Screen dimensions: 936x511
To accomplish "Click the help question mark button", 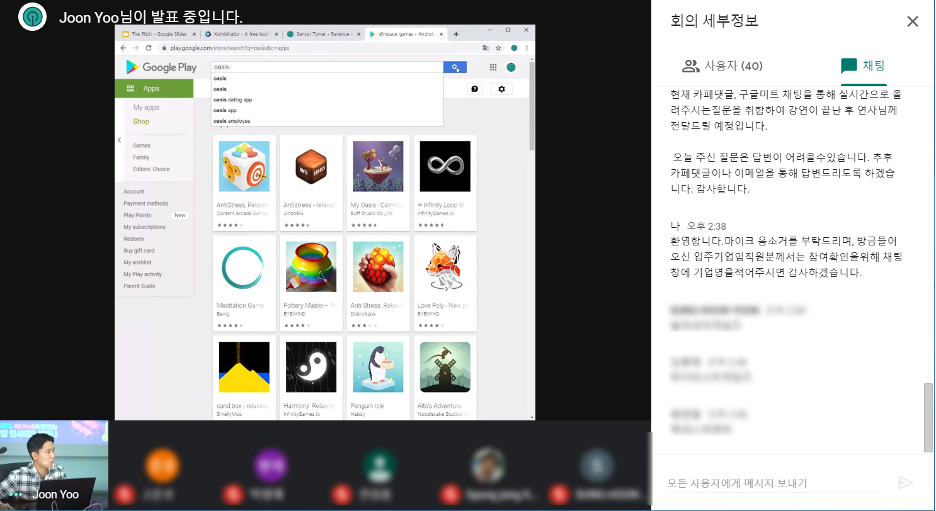I will click(x=475, y=89).
